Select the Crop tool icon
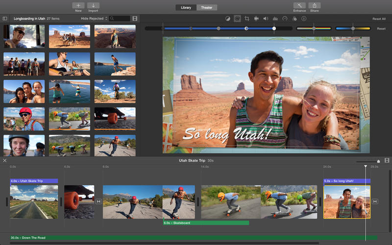This screenshot has width=392, height=245. [x=247, y=19]
